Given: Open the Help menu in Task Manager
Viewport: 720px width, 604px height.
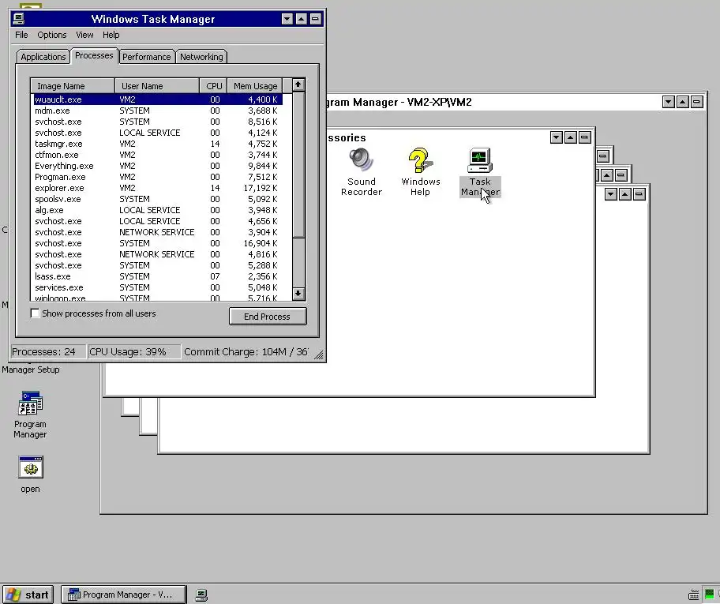Looking at the screenshot, I should point(111,35).
